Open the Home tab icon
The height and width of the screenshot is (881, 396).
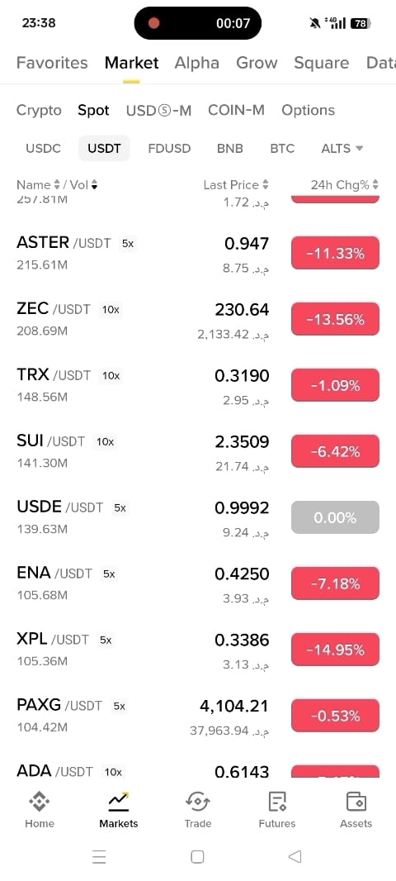click(40, 801)
